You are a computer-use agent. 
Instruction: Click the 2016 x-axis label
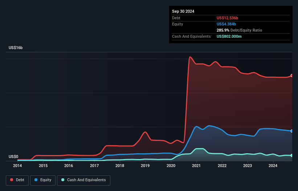tap(69, 166)
